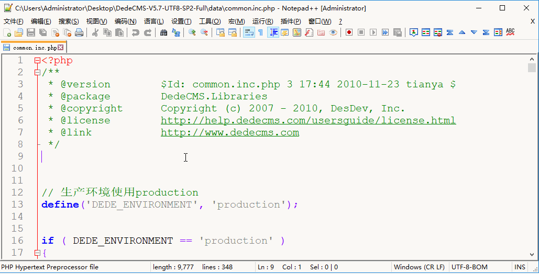The width and height of the screenshot is (539, 274).
Task: Toggle word wrap toolbar button
Action: click(248, 32)
